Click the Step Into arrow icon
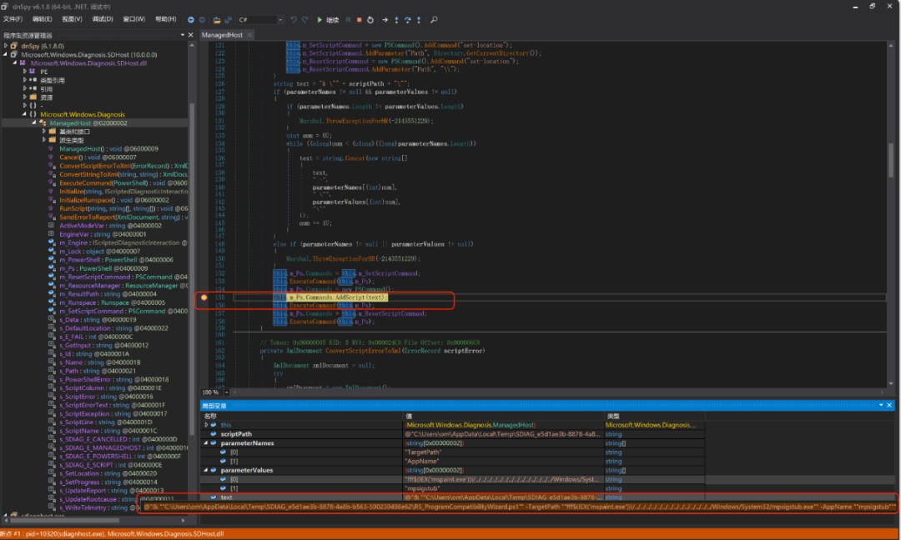901x540 pixels. (x=395, y=19)
